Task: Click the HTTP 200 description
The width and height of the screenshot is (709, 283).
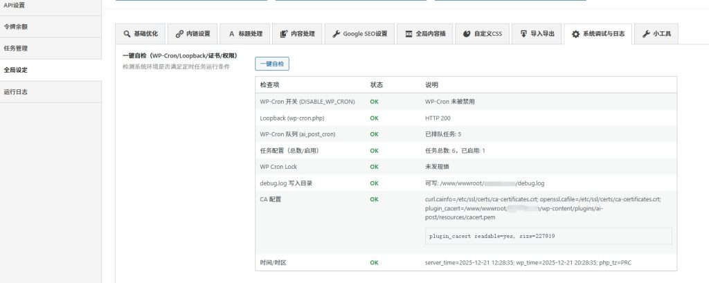Action: click(x=438, y=118)
